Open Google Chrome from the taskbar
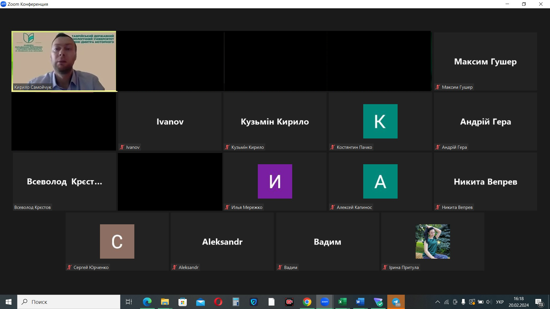Viewport: 550px width, 309px height. (307, 302)
